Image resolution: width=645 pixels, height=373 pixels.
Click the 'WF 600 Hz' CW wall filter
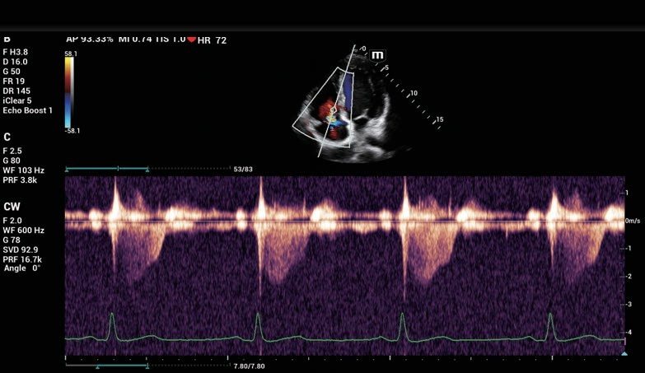[23, 231]
